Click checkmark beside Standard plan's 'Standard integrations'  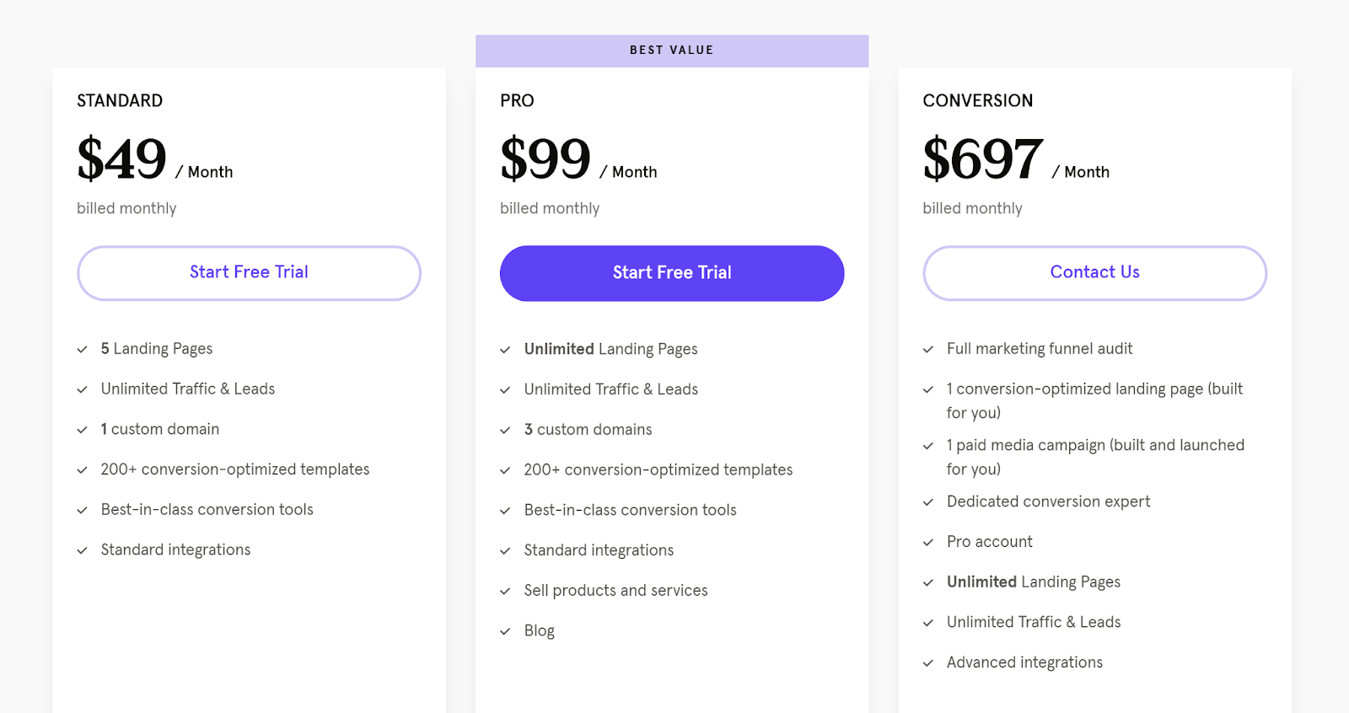pyautogui.click(x=83, y=550)
